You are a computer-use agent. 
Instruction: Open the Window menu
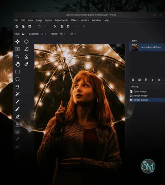[x=96, y=20]
